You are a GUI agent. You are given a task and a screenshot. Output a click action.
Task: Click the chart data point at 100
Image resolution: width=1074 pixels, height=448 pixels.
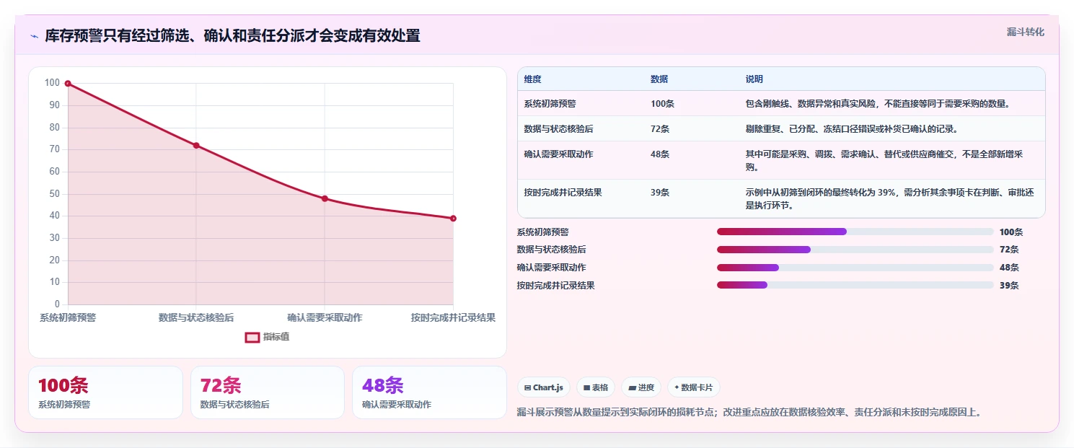(68, 84)
